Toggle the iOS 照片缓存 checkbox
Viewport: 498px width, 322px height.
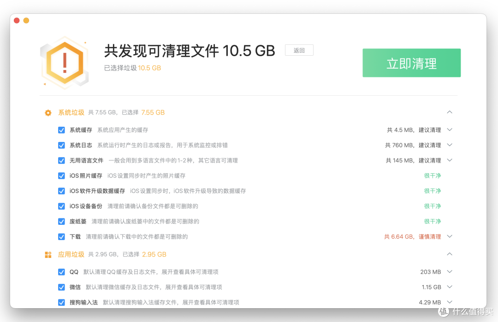(62, 176)
